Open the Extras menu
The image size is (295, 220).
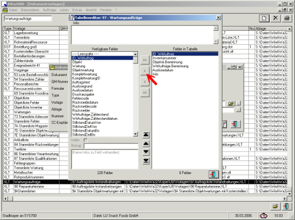click(77, 10)
